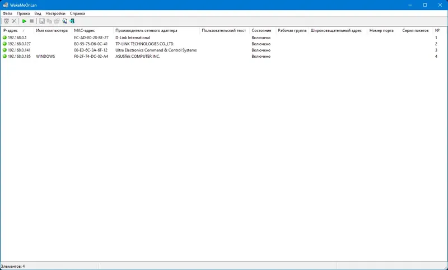
Task: Open the Файл menu
Action: 7,13
